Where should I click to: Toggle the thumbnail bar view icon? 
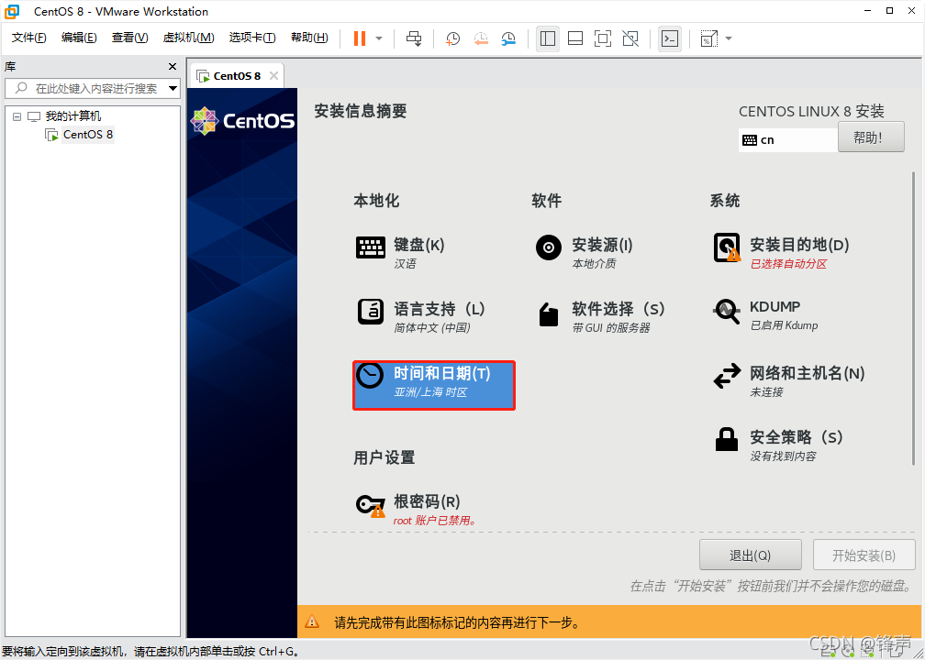[x=575, y=38]
